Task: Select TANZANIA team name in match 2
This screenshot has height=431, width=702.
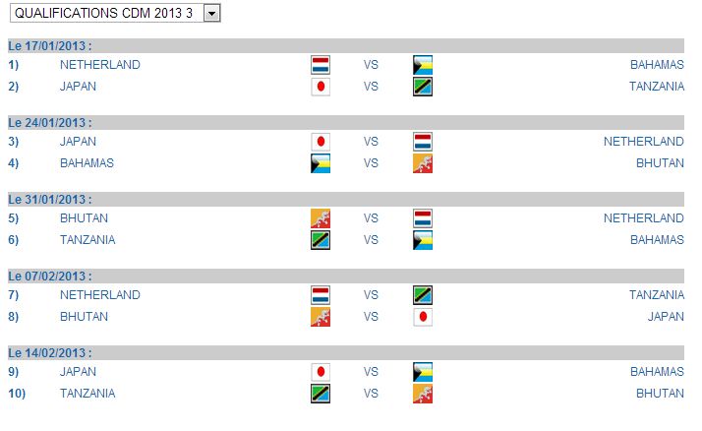Action: (657, 87)
